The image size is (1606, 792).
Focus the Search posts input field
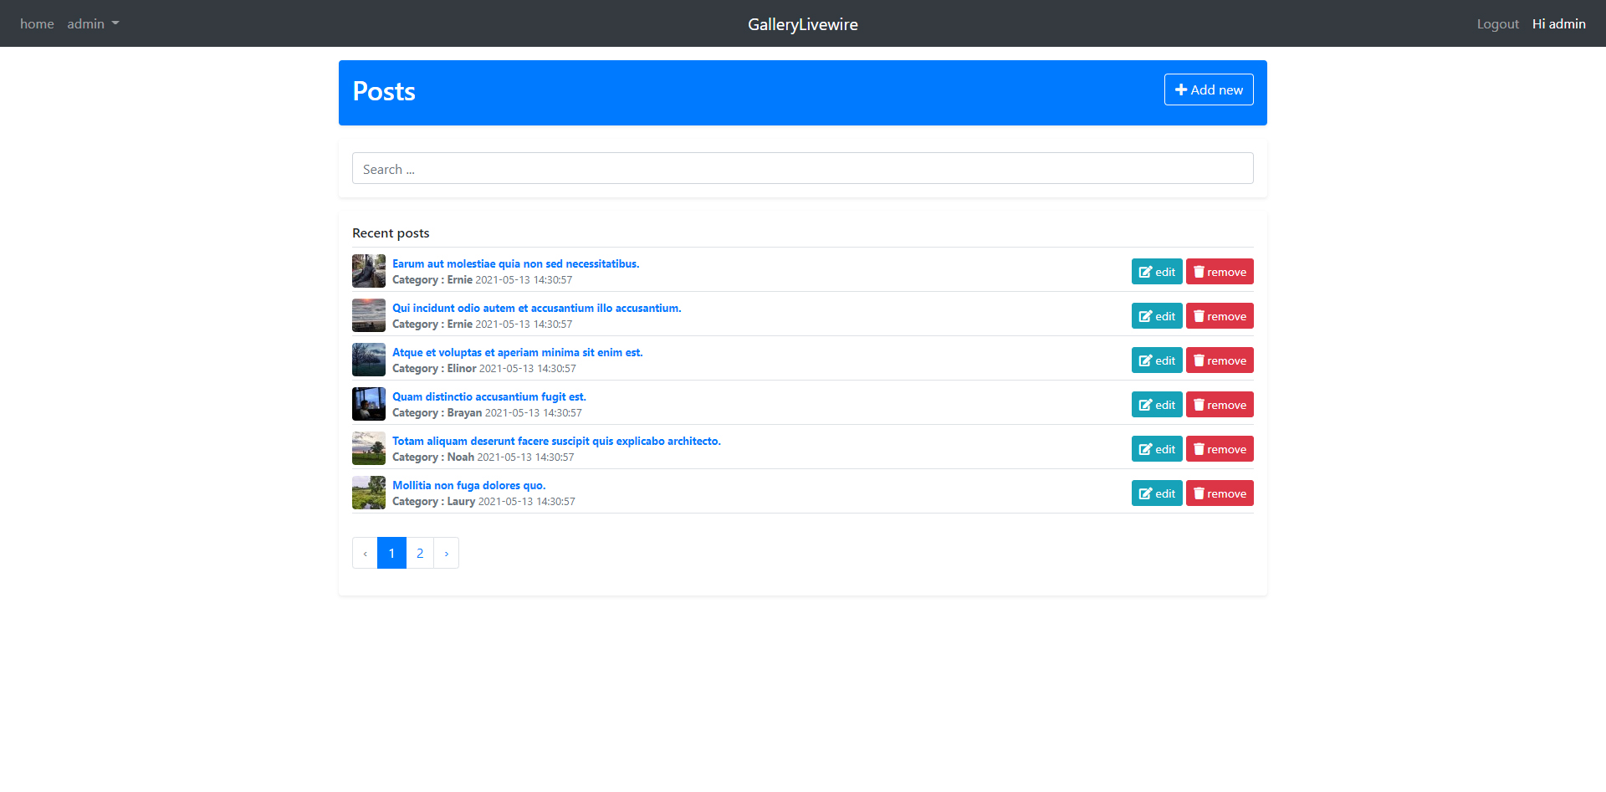[802, 168]
